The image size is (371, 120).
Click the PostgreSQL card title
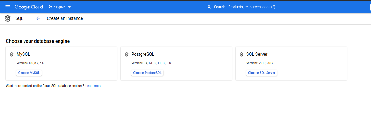pos(143,55)
